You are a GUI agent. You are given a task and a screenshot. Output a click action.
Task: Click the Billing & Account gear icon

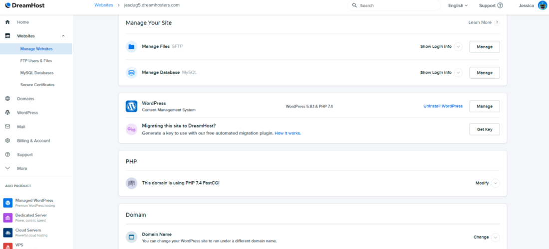[x=7, y=140]
